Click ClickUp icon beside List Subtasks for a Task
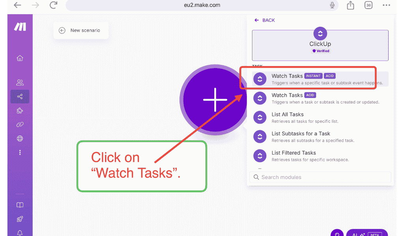Viewport: 404px width, 236px height. (x=260, y=136)
